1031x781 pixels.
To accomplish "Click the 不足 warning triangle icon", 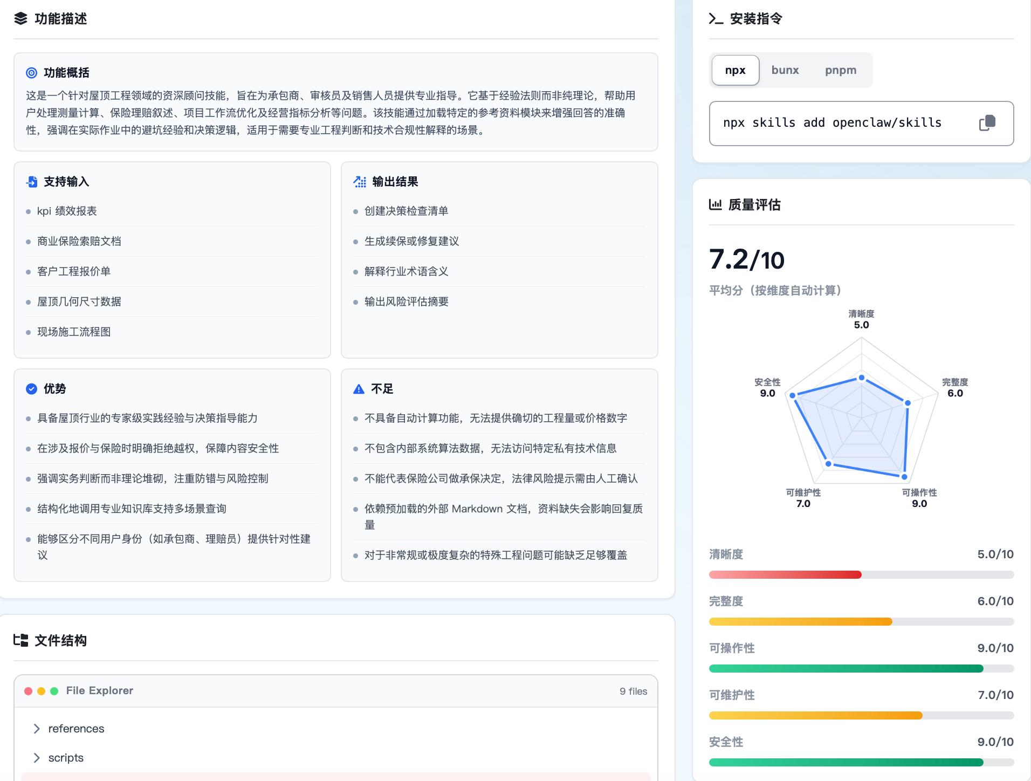I will coord(359,388).
